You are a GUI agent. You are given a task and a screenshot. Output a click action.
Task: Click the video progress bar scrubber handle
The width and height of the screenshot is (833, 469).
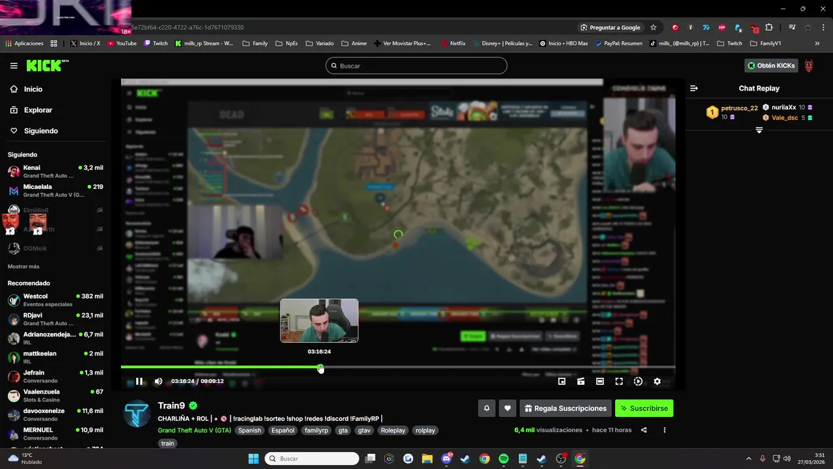(320, 367)
